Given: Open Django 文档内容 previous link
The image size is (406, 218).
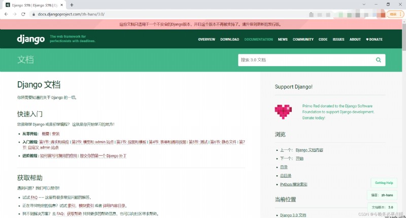Looking at the screenshot, I should coord(309,150).
